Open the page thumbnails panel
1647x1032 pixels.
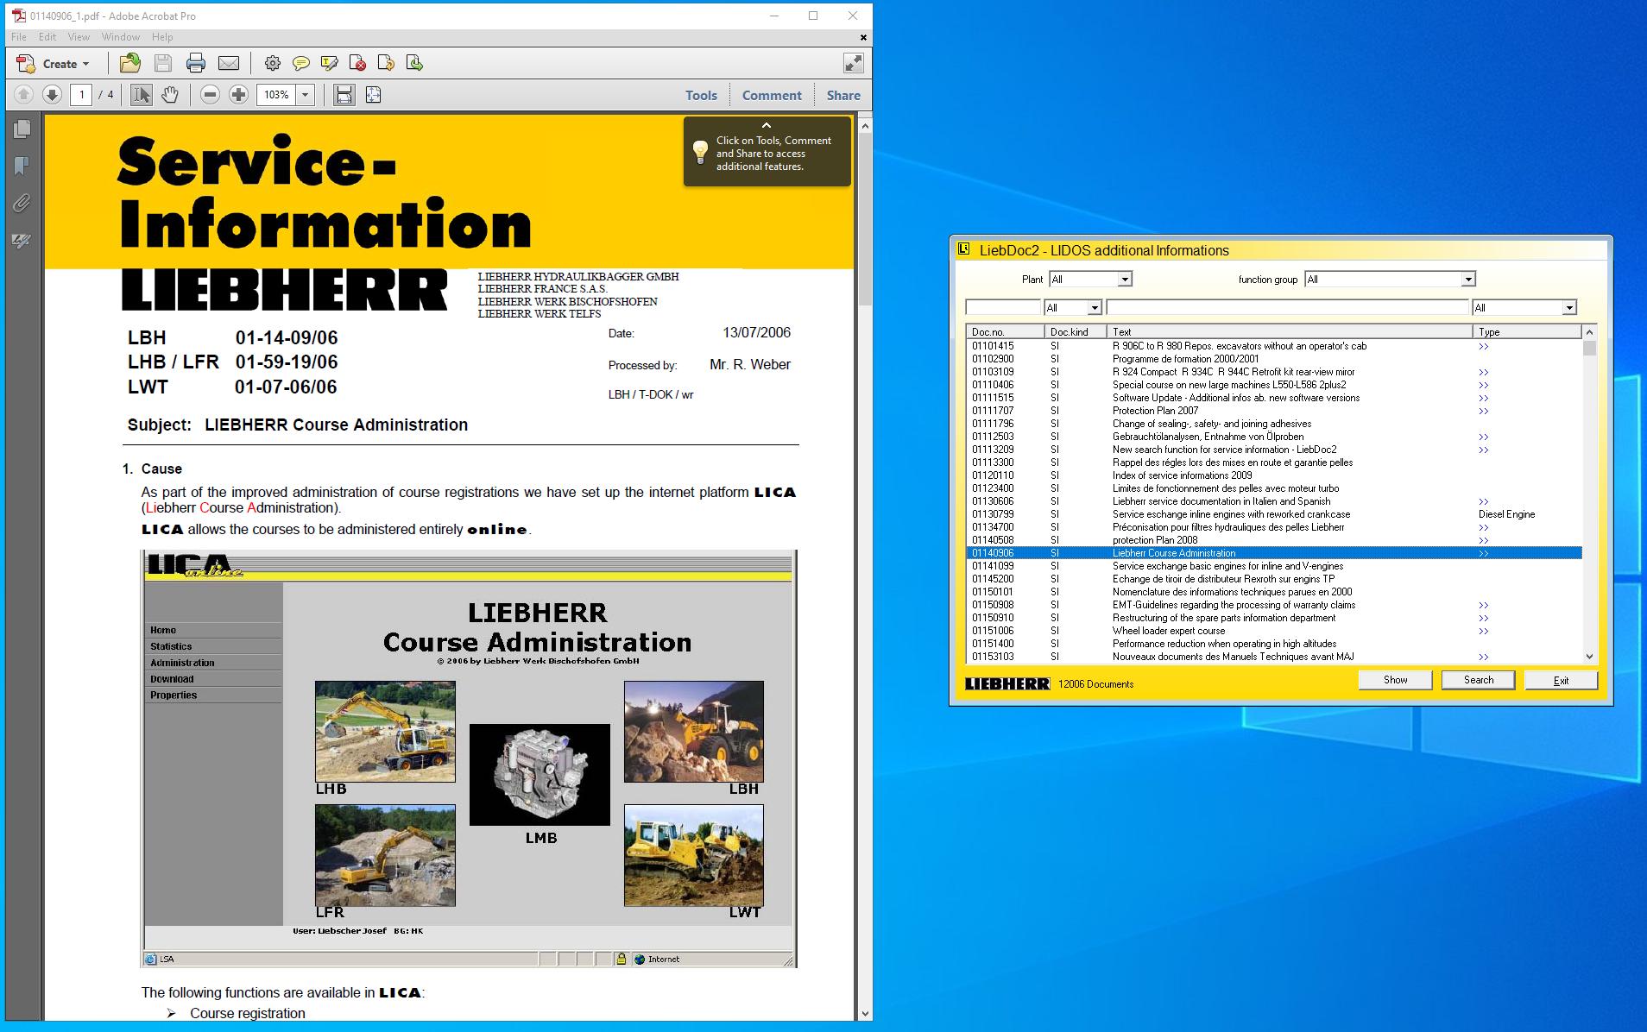pos(22,129)
